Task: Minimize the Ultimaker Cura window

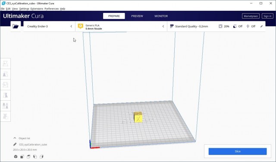Action: 251,3
